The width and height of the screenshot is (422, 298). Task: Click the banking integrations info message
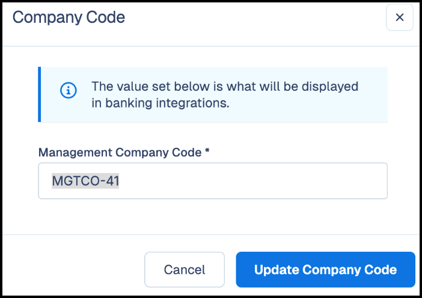[x=225, y=94]
